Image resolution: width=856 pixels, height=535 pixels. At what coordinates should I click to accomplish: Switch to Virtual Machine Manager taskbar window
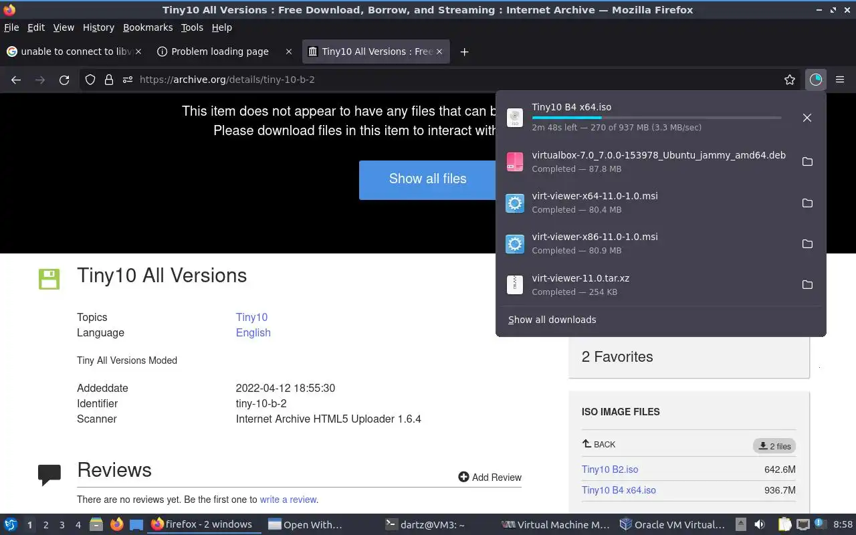coord(556,525)
